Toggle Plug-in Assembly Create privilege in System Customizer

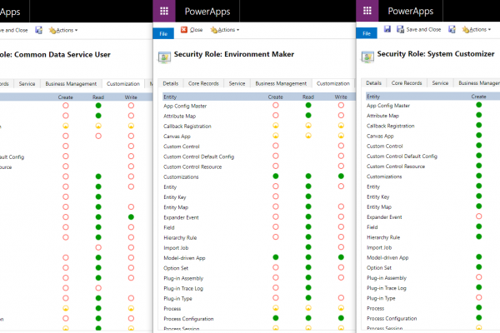click(478, 277)
